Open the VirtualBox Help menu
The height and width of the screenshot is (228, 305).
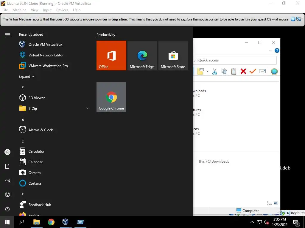pos(77,10)
